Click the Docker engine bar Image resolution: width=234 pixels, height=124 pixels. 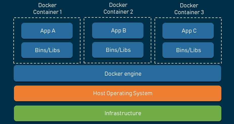coord(117,73)
